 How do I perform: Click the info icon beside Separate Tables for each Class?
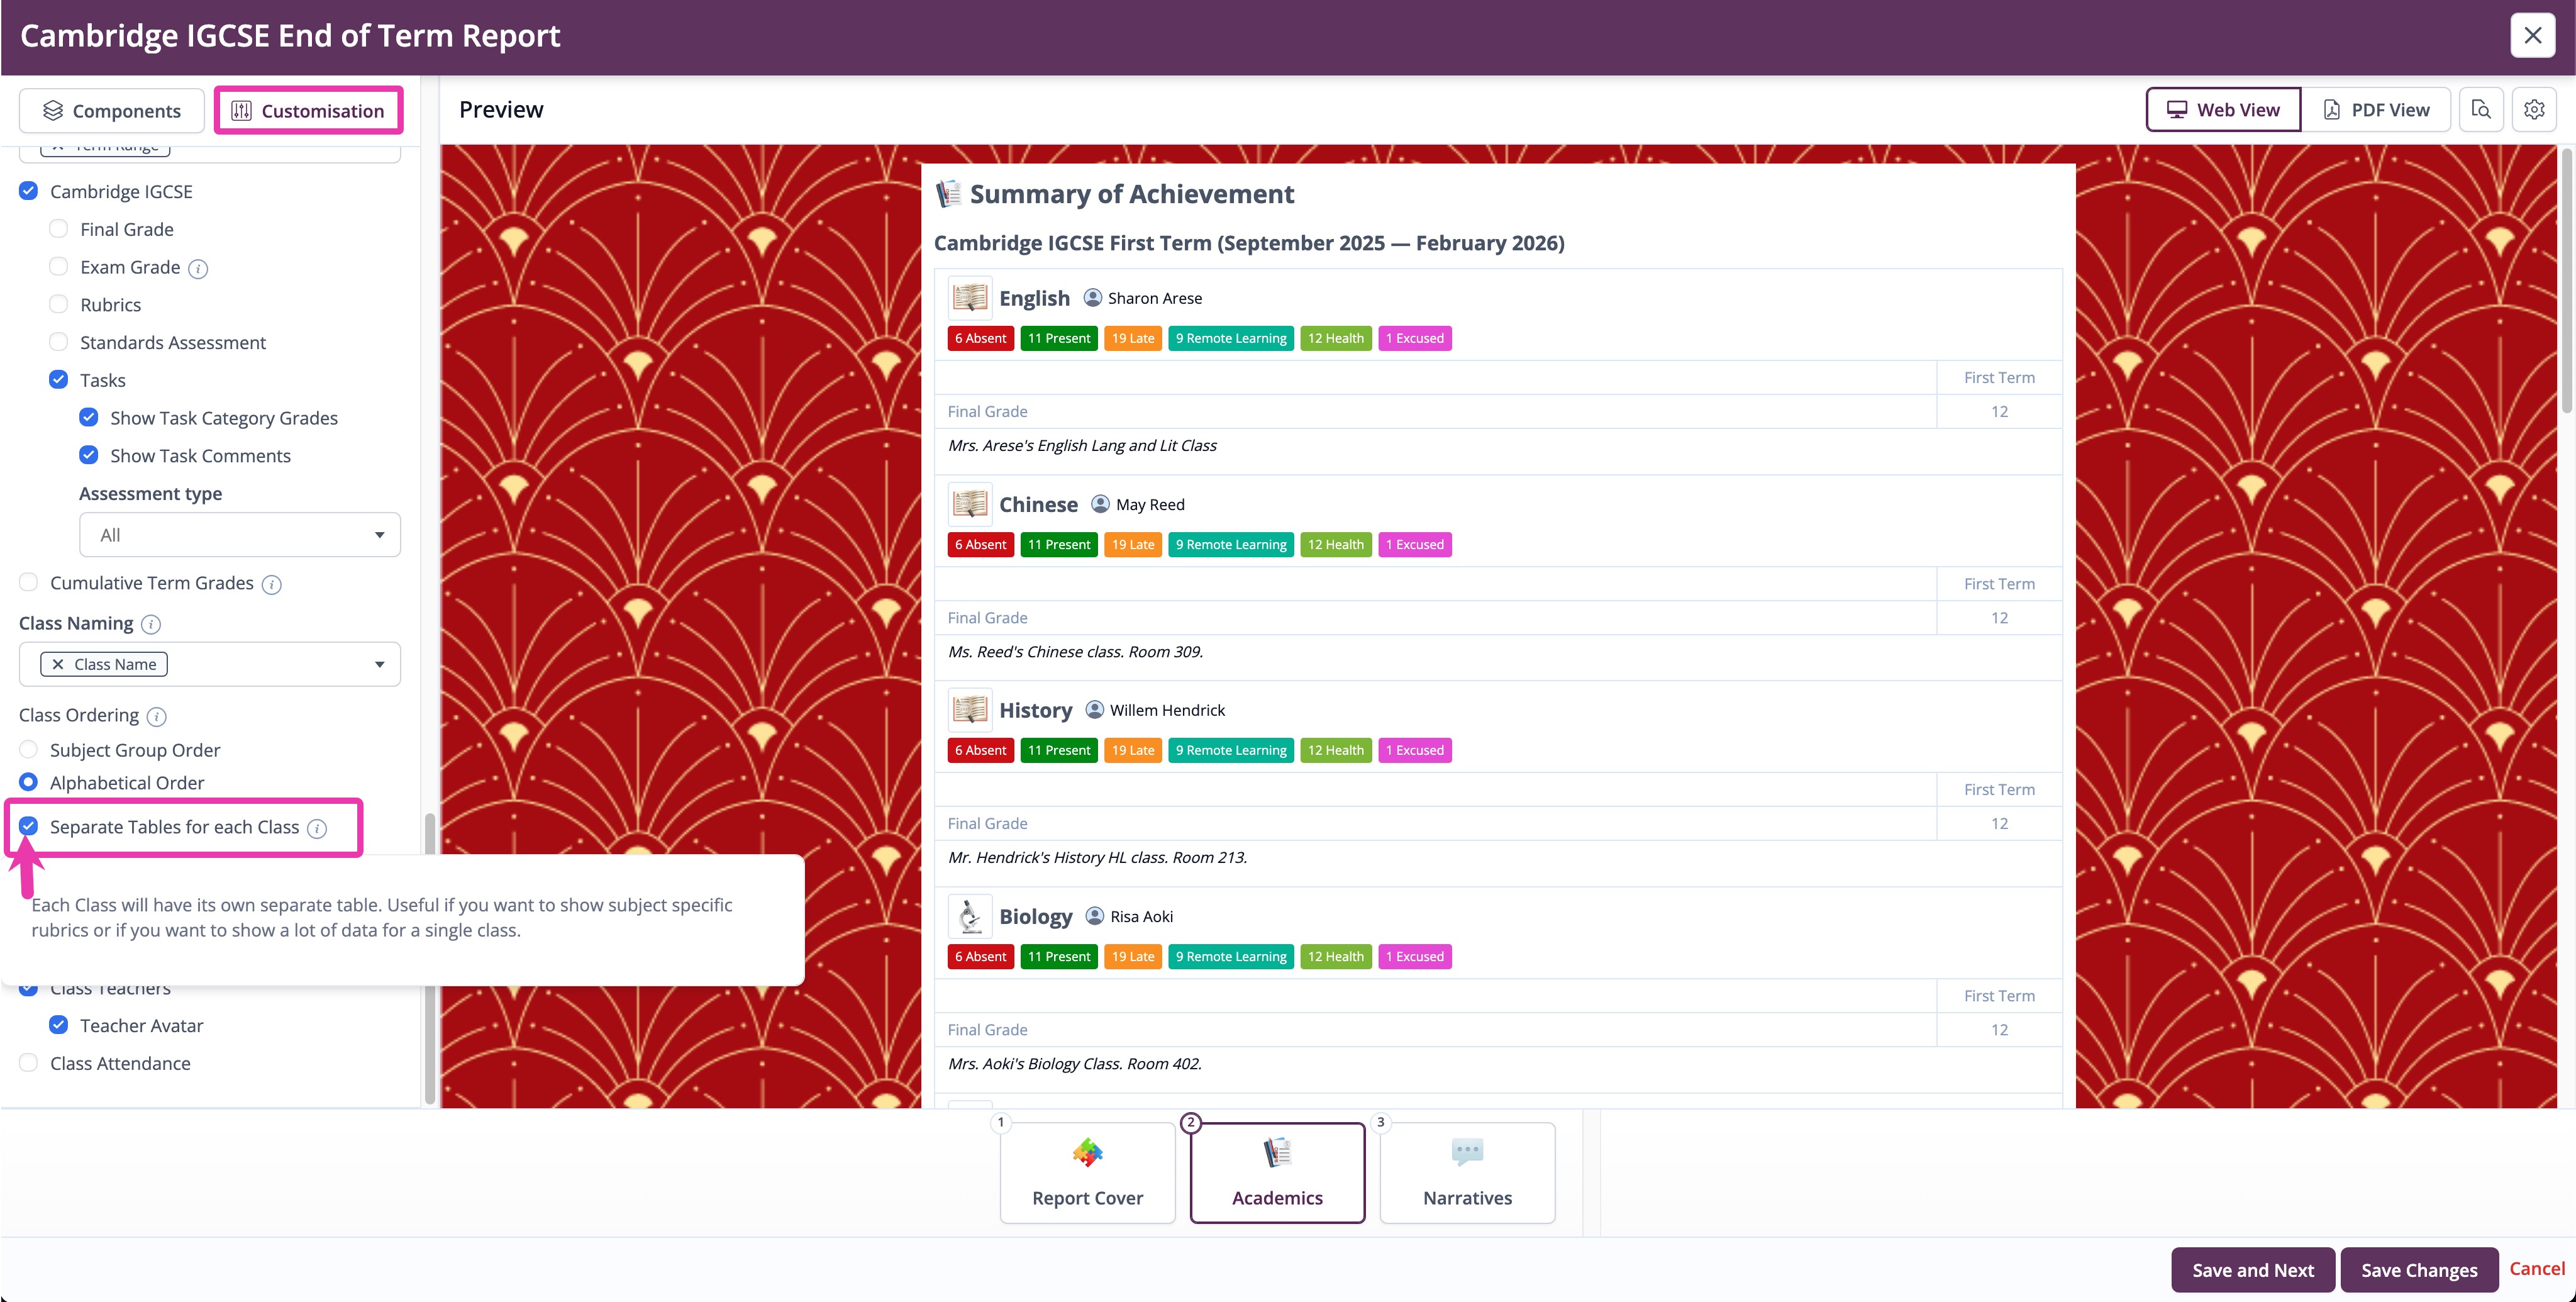[318, 828]
